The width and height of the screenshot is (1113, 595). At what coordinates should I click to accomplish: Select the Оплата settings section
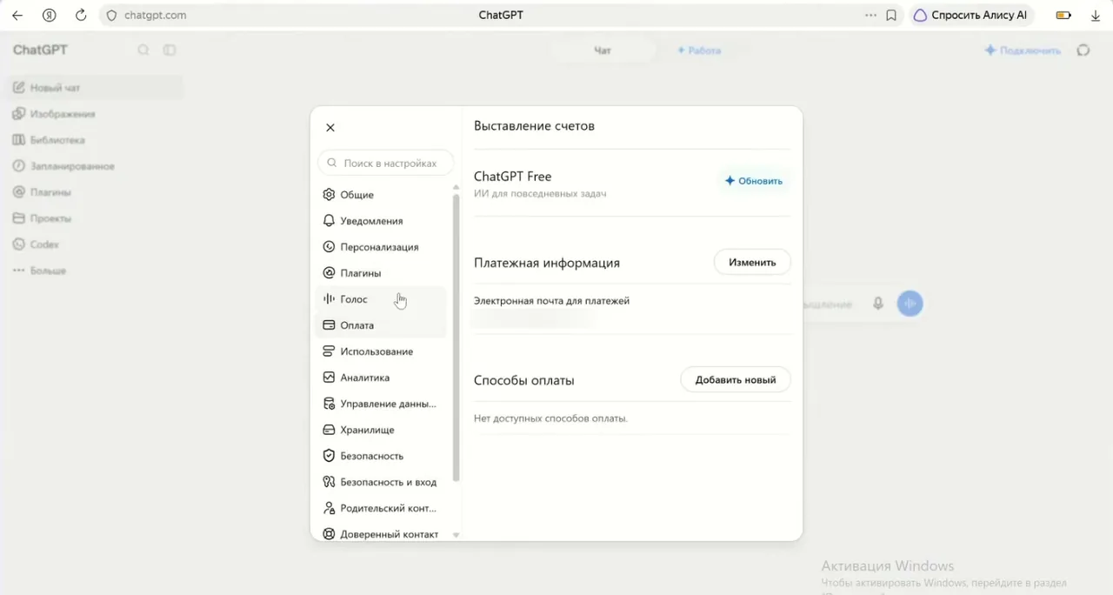[x=381, y=325]
